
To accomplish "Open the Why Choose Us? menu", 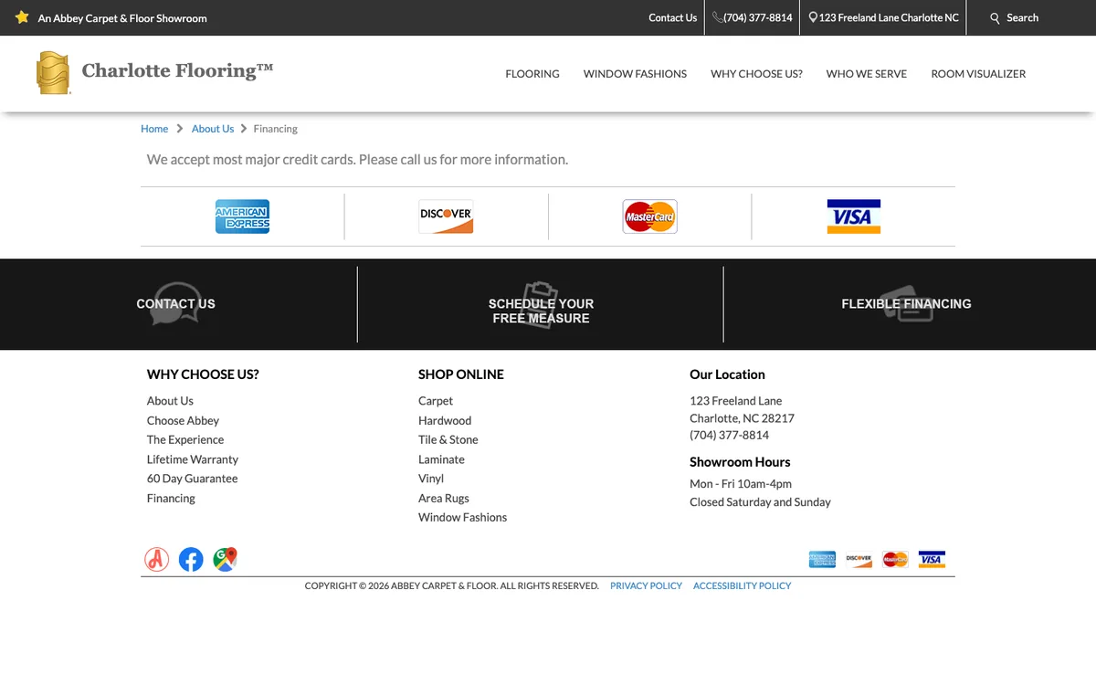I will 756,74.
